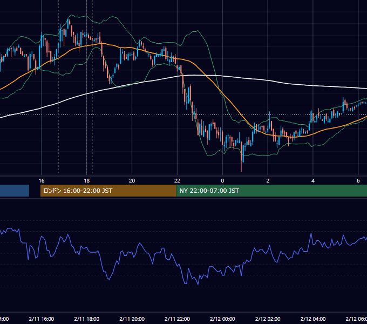Click the 2/12 00:00 time label
The width and height of the screenshot is (367, 324).
(222, 319)
